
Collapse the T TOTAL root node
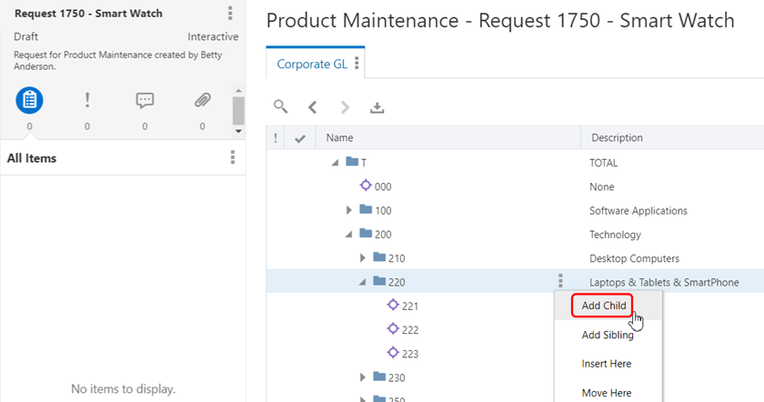tap(335, 164)
